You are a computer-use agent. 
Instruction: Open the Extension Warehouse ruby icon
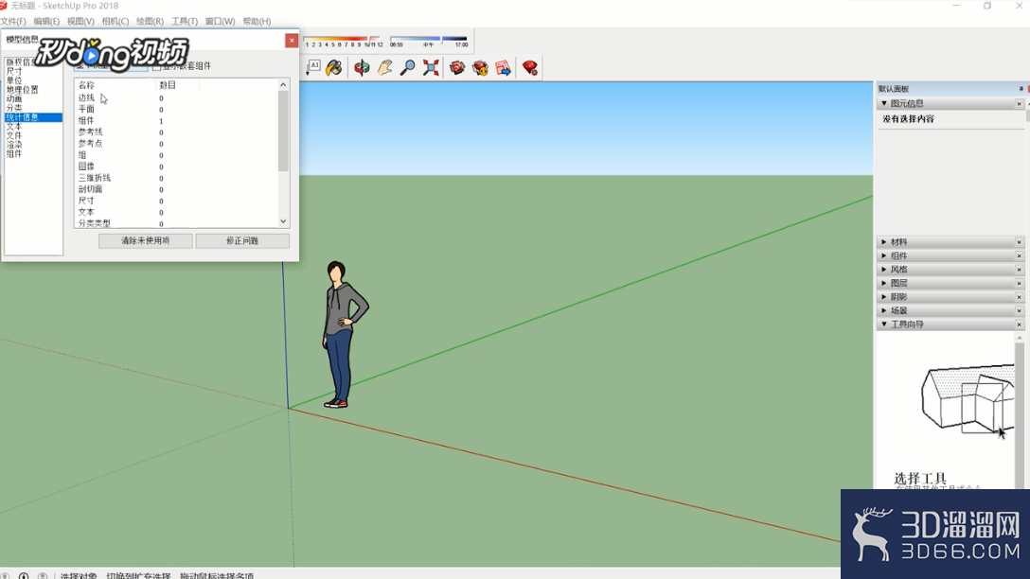(x=530, y=67)
